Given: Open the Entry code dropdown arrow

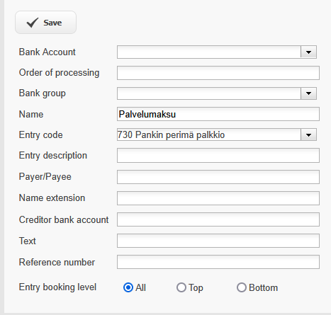Looking at the screenshot, I should coord(308,135).
